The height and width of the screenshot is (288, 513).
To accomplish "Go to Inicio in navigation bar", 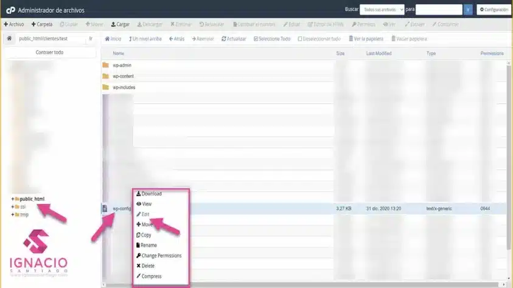I will [x=113, y=39].
